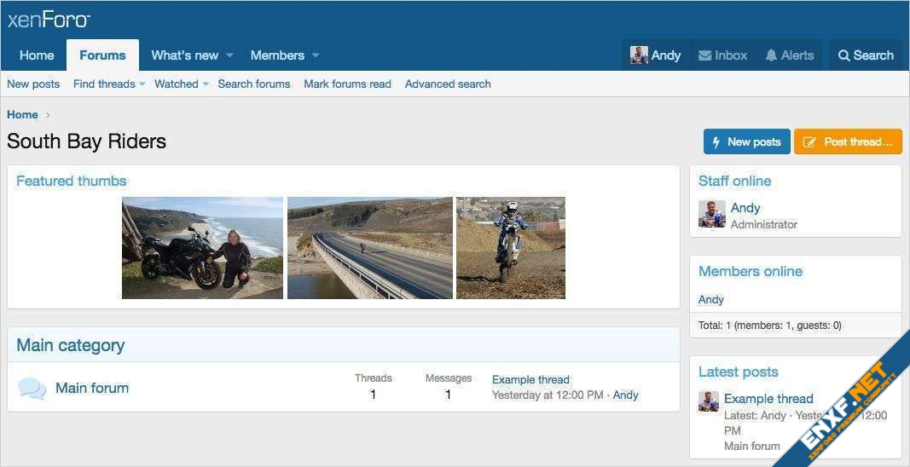
Task: Open the Inbox envelope icon
Action: [x=704, y=55]
